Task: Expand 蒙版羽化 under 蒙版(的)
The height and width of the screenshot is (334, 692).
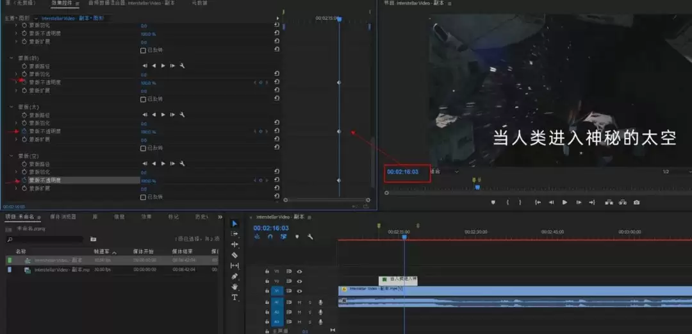Action: pyautogui.click(x=16, y=74)
